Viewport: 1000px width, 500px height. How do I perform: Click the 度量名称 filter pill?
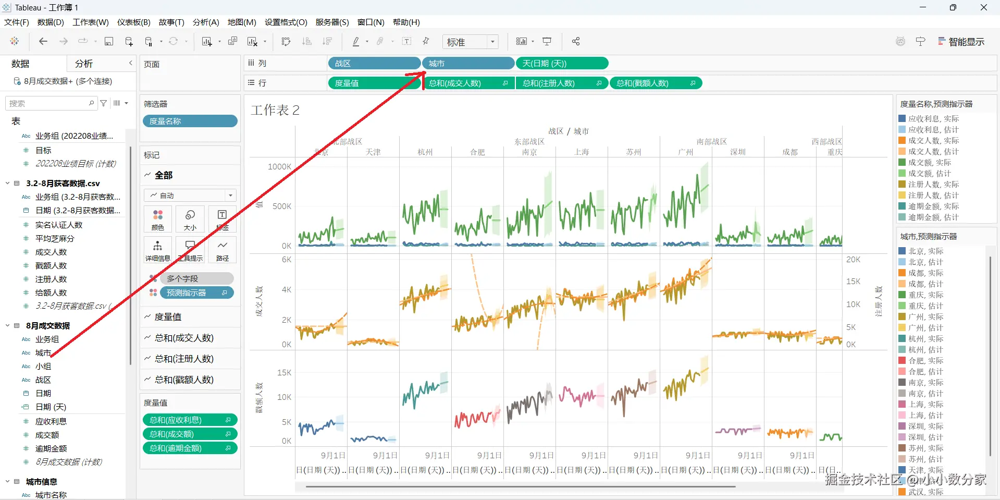click(190, 121)
